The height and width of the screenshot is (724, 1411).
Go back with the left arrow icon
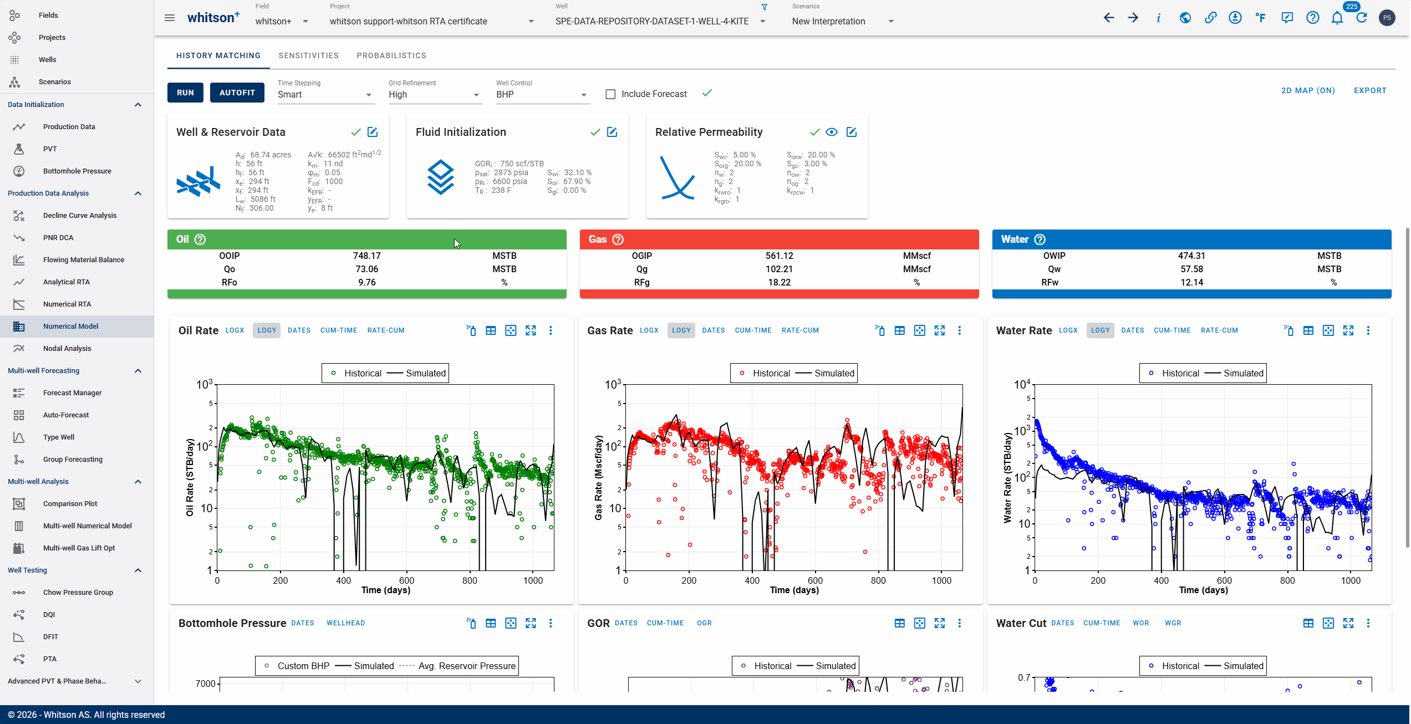click(1109, 18)
